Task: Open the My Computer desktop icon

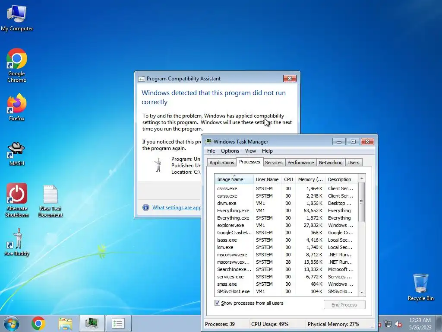Action: click(17, 17)
